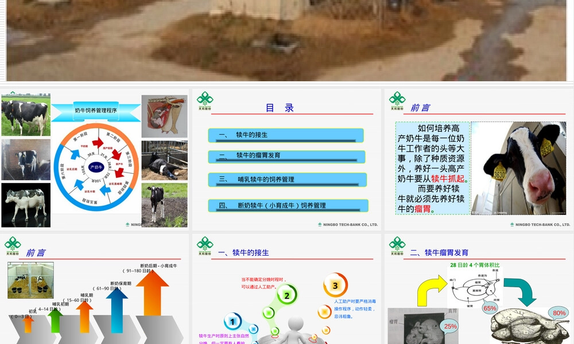Click the logo on the 二、犊牛瘤胃发育 slide

397,245
